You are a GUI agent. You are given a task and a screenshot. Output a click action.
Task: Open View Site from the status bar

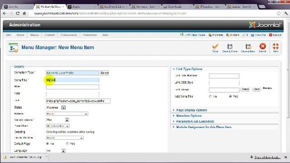pos(258,35)
